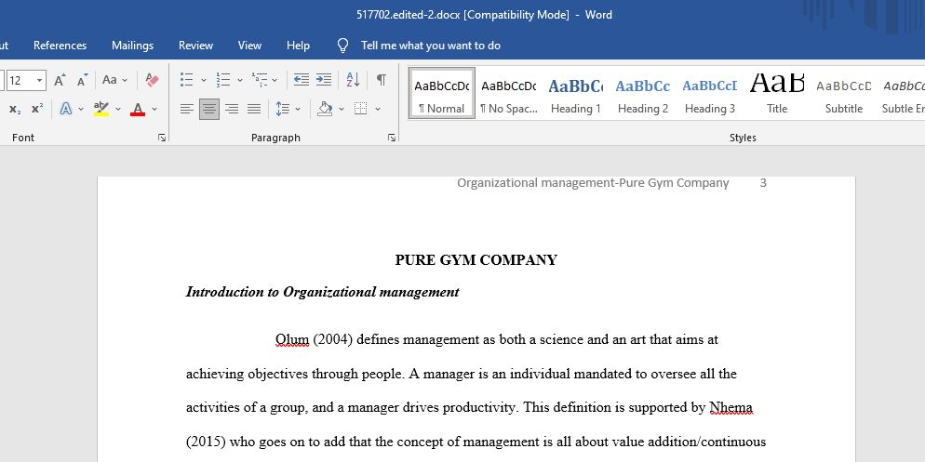The image size is (925, 462).
Task: Apply superscript formatting
Action: (37, 109)
